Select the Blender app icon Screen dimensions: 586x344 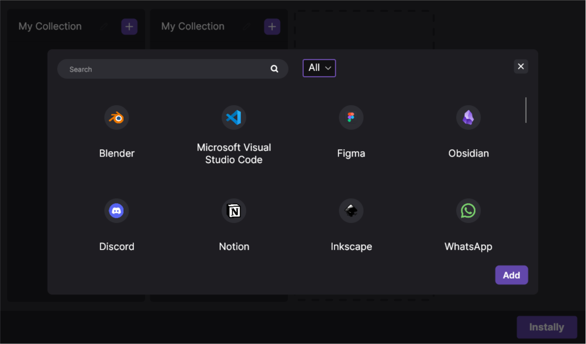click(x=117, y=117)
